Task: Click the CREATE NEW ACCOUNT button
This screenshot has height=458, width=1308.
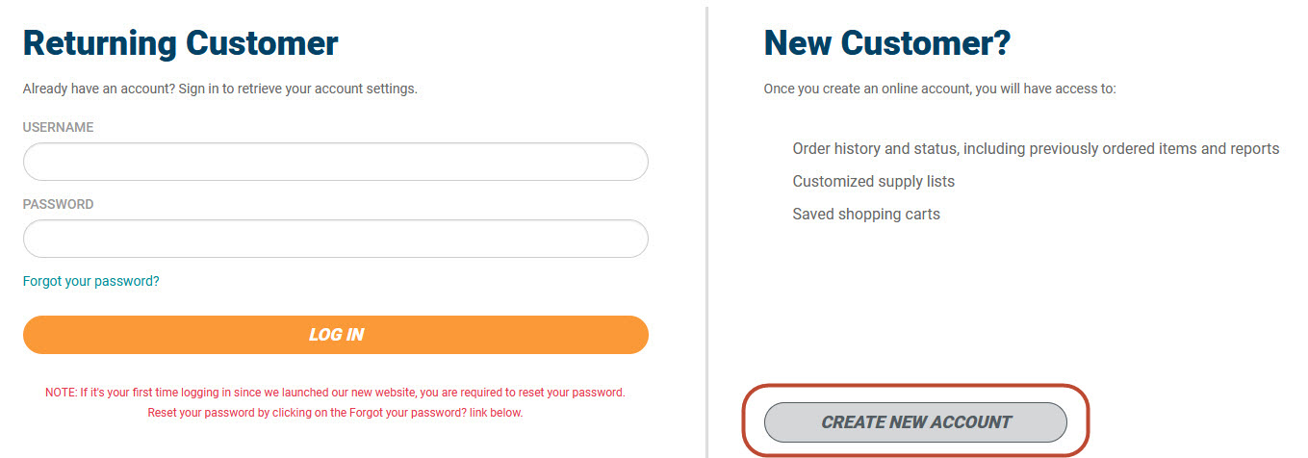Action: 915,422
